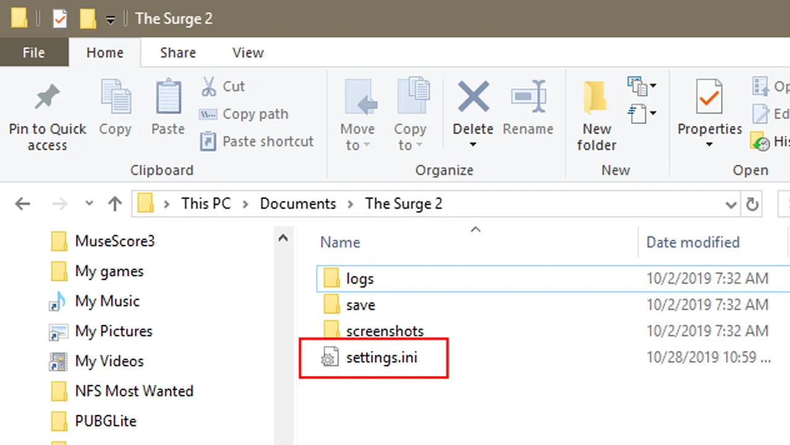Screen dimensions: 790x445
Task: Select the settings.ini file
Action: tap(382, 357)
